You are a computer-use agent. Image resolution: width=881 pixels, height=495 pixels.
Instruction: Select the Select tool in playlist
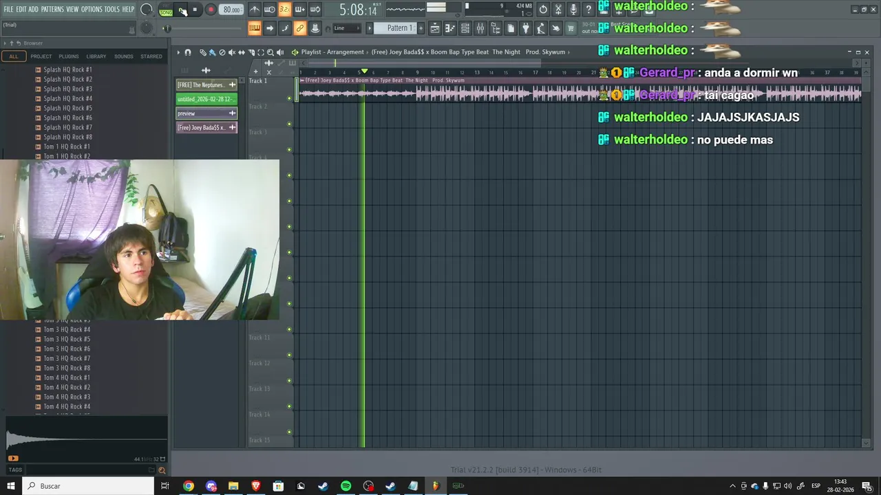[261, 52]
